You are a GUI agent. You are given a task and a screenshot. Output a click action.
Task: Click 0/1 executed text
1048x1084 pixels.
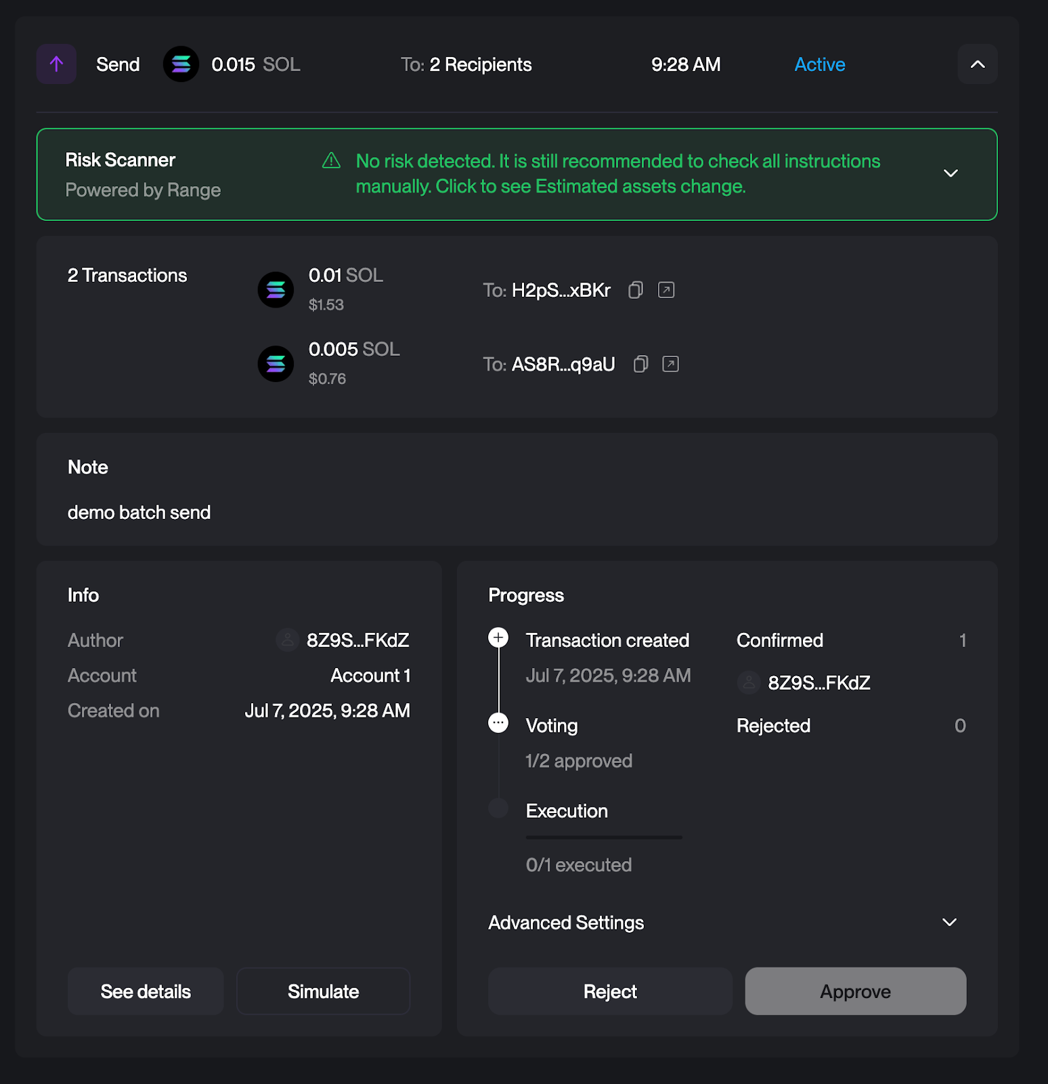(x=579, y=864)
